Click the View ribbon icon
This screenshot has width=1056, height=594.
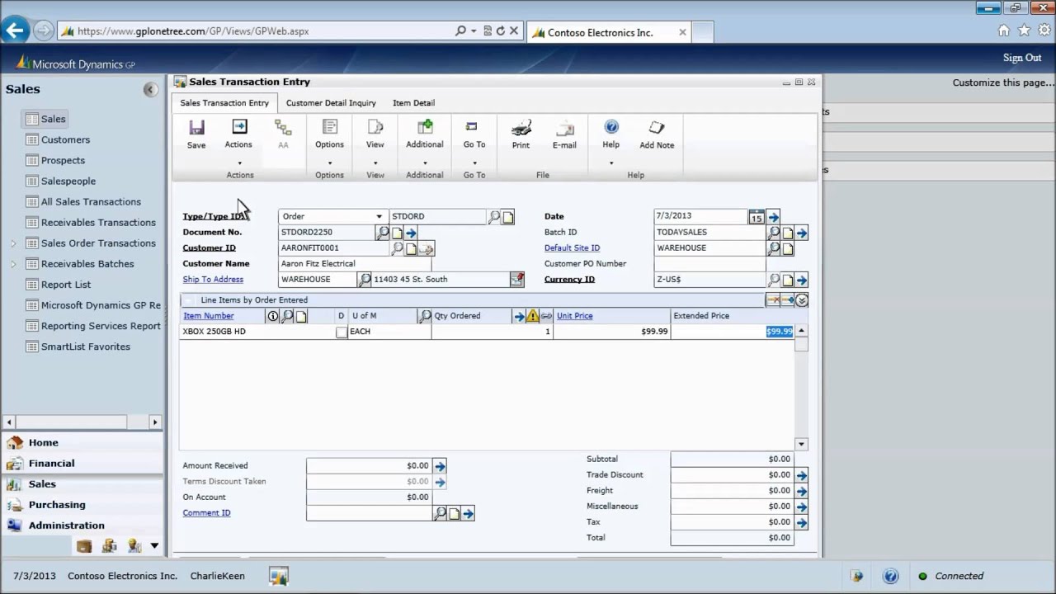click(375, 127)
